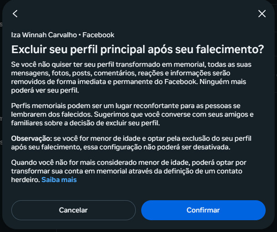Click the bold Observação label
Viewport: 277px width, 232px height.
coord(31,137)
